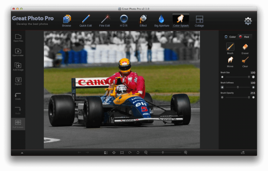Image resolution: width=268 pixels, height=171 pixels.
Task: Click Export in the sidebar
Action: point(18,81)
